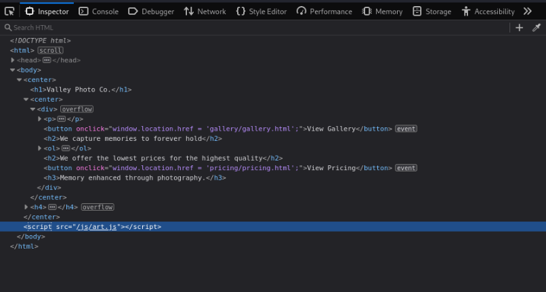
Task: Expand the p element node
Action: point(39,119)
